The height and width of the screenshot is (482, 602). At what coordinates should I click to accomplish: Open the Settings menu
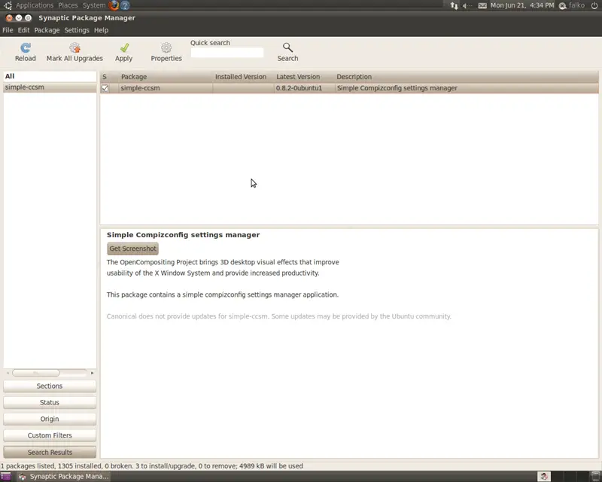pyautogui.click(x=77, y=30)
